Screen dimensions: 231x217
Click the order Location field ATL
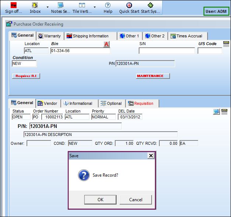tap(77, 117)
